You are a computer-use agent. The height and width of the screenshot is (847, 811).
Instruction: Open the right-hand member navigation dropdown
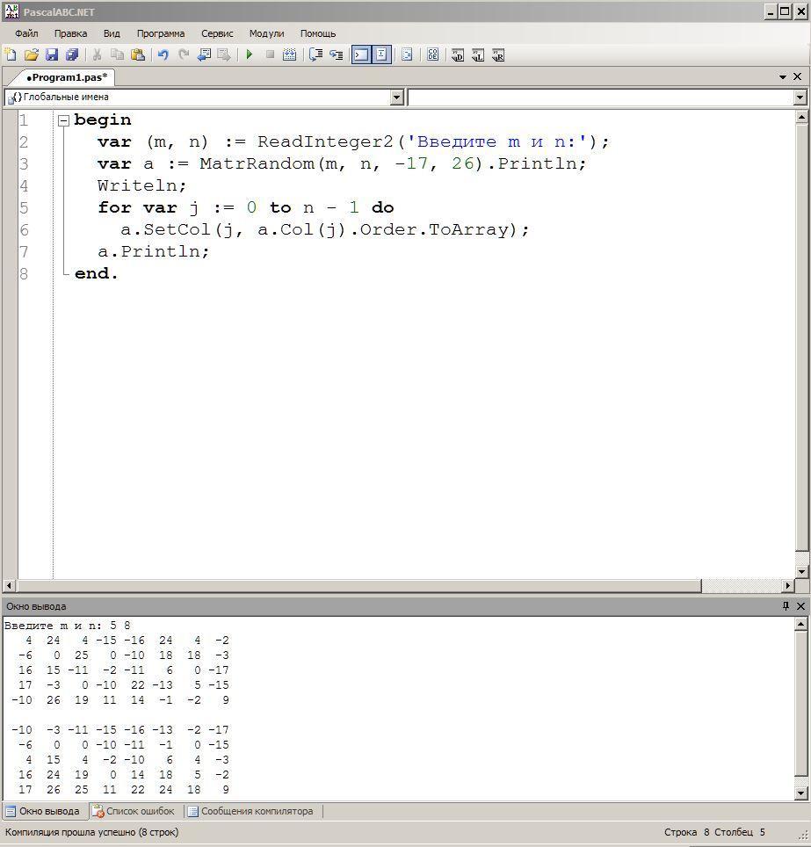coord(800,98)
